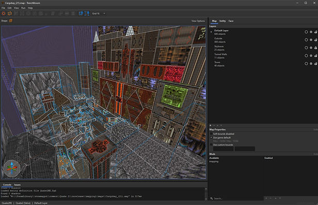The height and width of the screenshot is (205, 318).
Task: Toggle visibility of Skyboxes layer
Action: pos(311,48)
